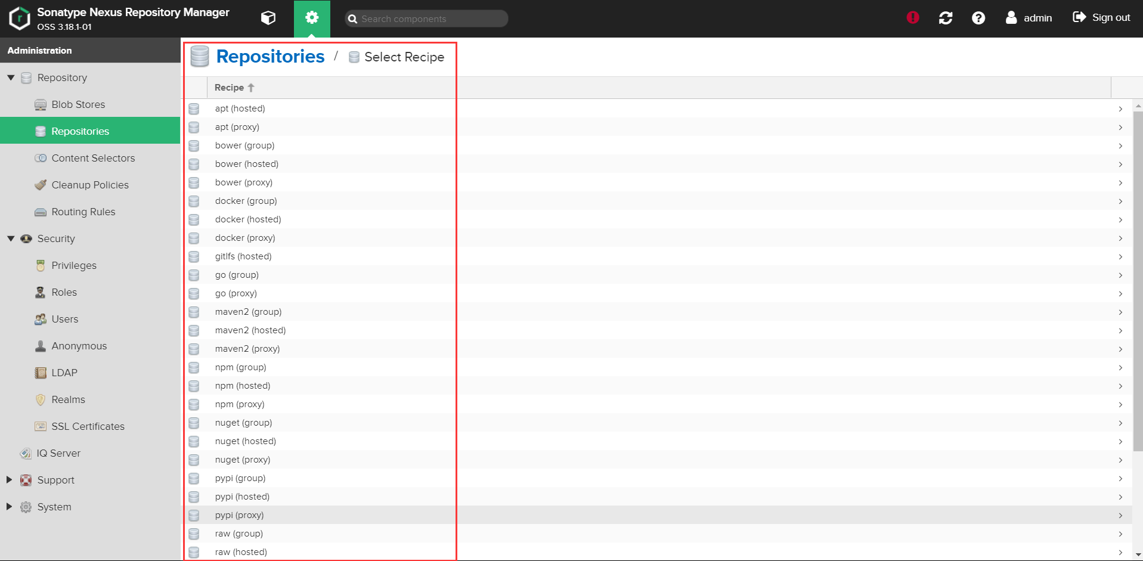Select Repositories in the sidebar
This screenshot has width=1143, height=561.
click(90, 131)
